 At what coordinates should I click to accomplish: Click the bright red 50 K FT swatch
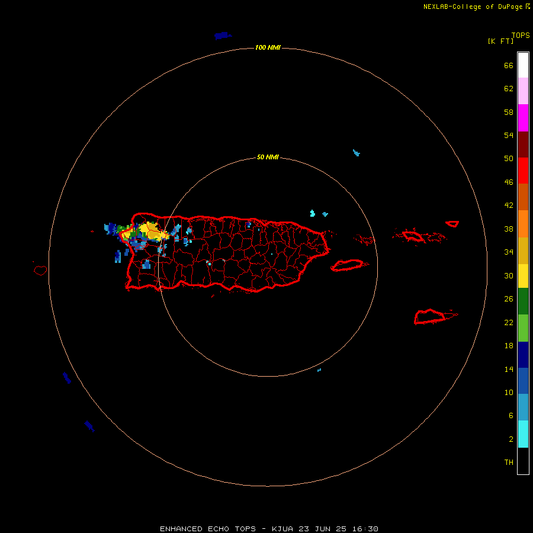coord(523,171)
